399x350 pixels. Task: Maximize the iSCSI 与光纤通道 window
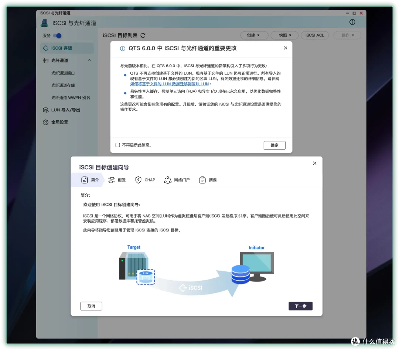354,13
